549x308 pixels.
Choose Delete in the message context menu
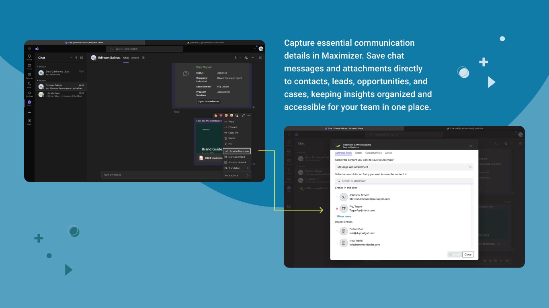point(237,138)
